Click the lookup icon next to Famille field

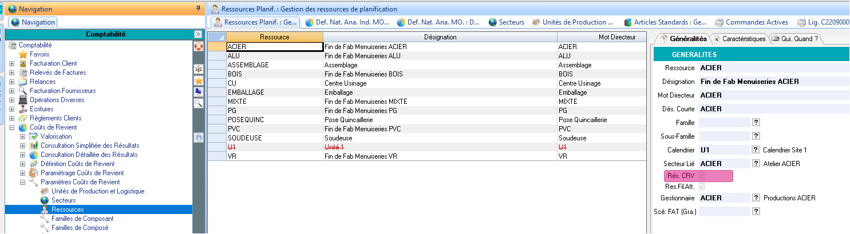pyautogui.click(x=756, y=123)
